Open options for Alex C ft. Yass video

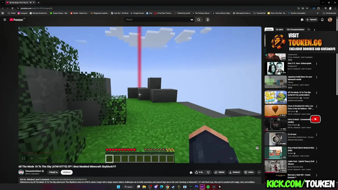coord(316,64)
